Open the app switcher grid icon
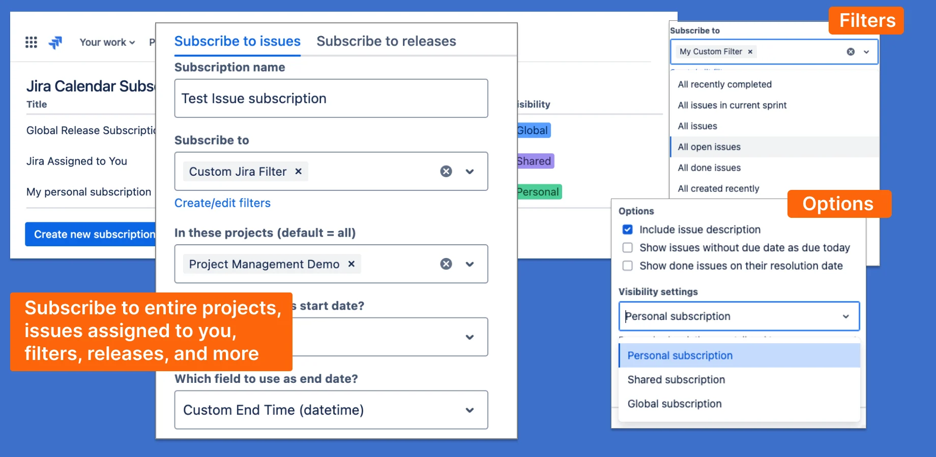The image size is (936, 457). (x=31, y=42)
